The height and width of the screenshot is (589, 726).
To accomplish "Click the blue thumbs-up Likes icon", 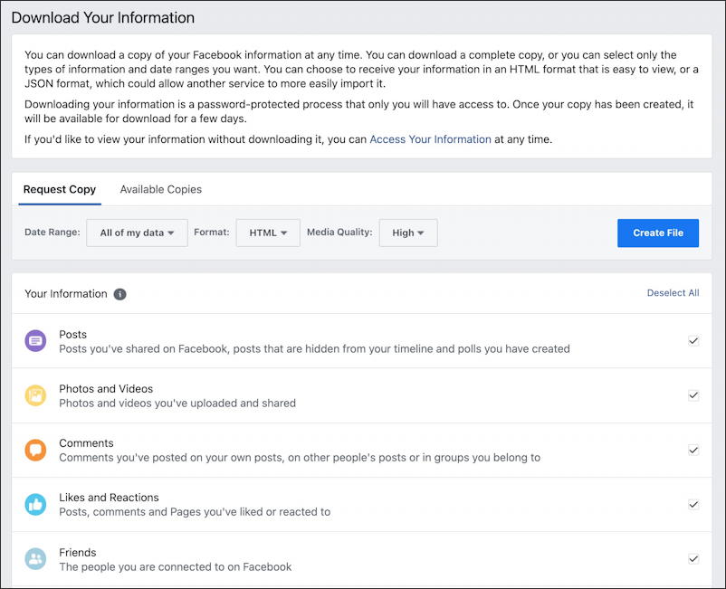I will 35,504.
